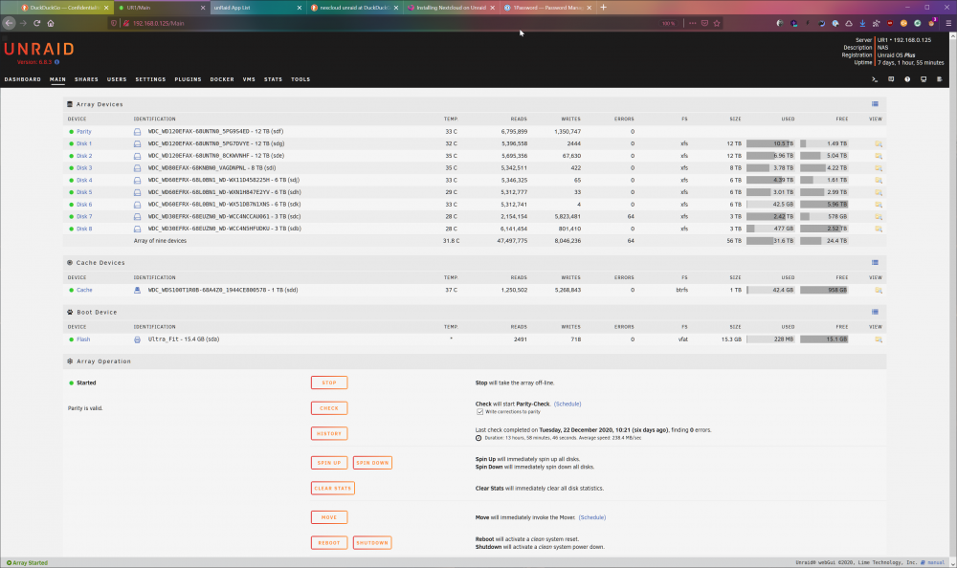
Task: Open the Mover Schedule link
Action: coord(592,517)
